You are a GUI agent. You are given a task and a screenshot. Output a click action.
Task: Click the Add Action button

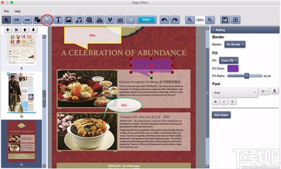(x=221, y=115)
